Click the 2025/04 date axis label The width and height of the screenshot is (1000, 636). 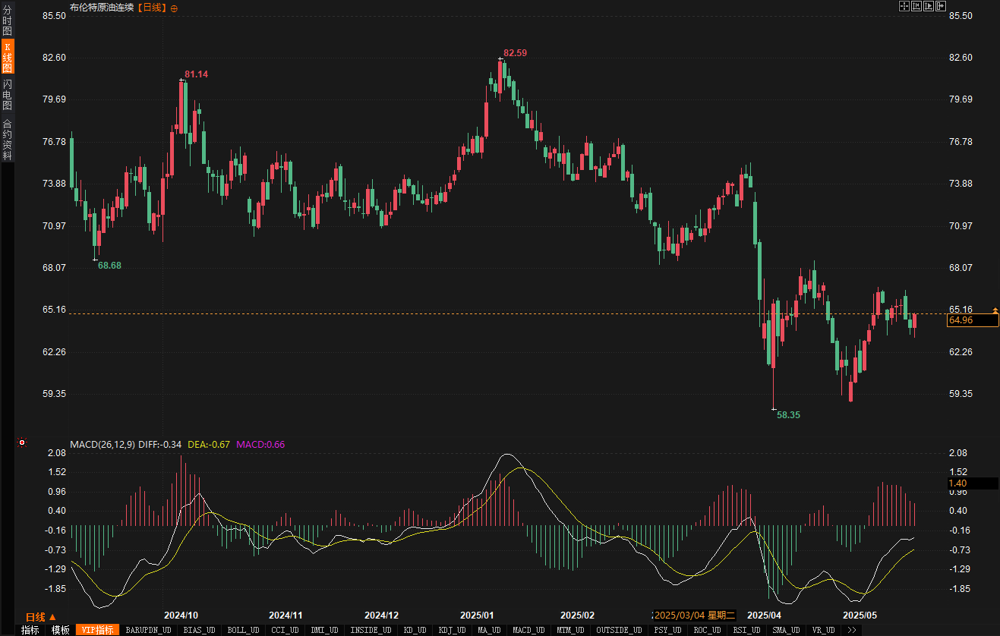(x=764, y=616)
